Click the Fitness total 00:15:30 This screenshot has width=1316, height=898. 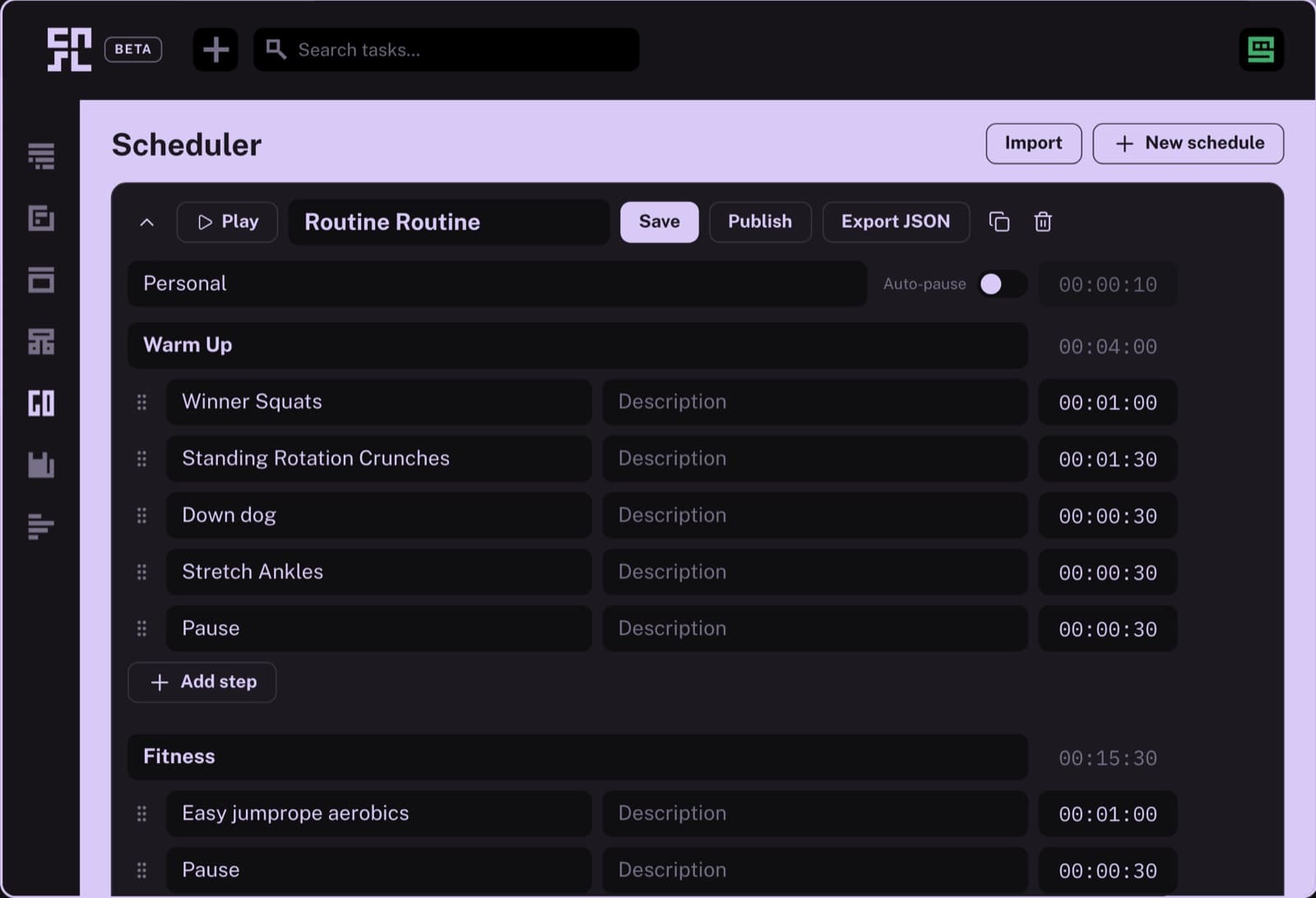[1108, 758]
